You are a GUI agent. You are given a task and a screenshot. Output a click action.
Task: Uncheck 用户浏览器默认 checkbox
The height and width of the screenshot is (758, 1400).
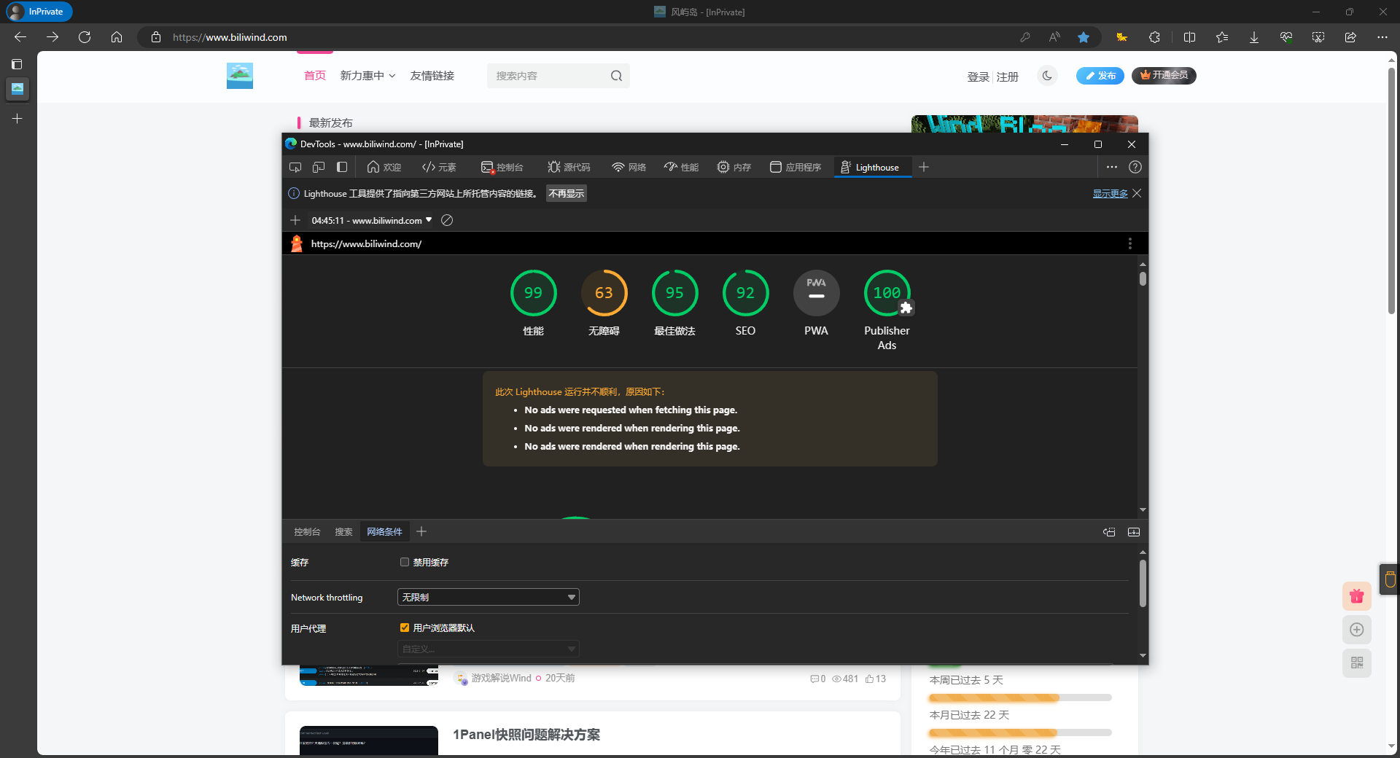pyautogui.click(x=405, y=628)
